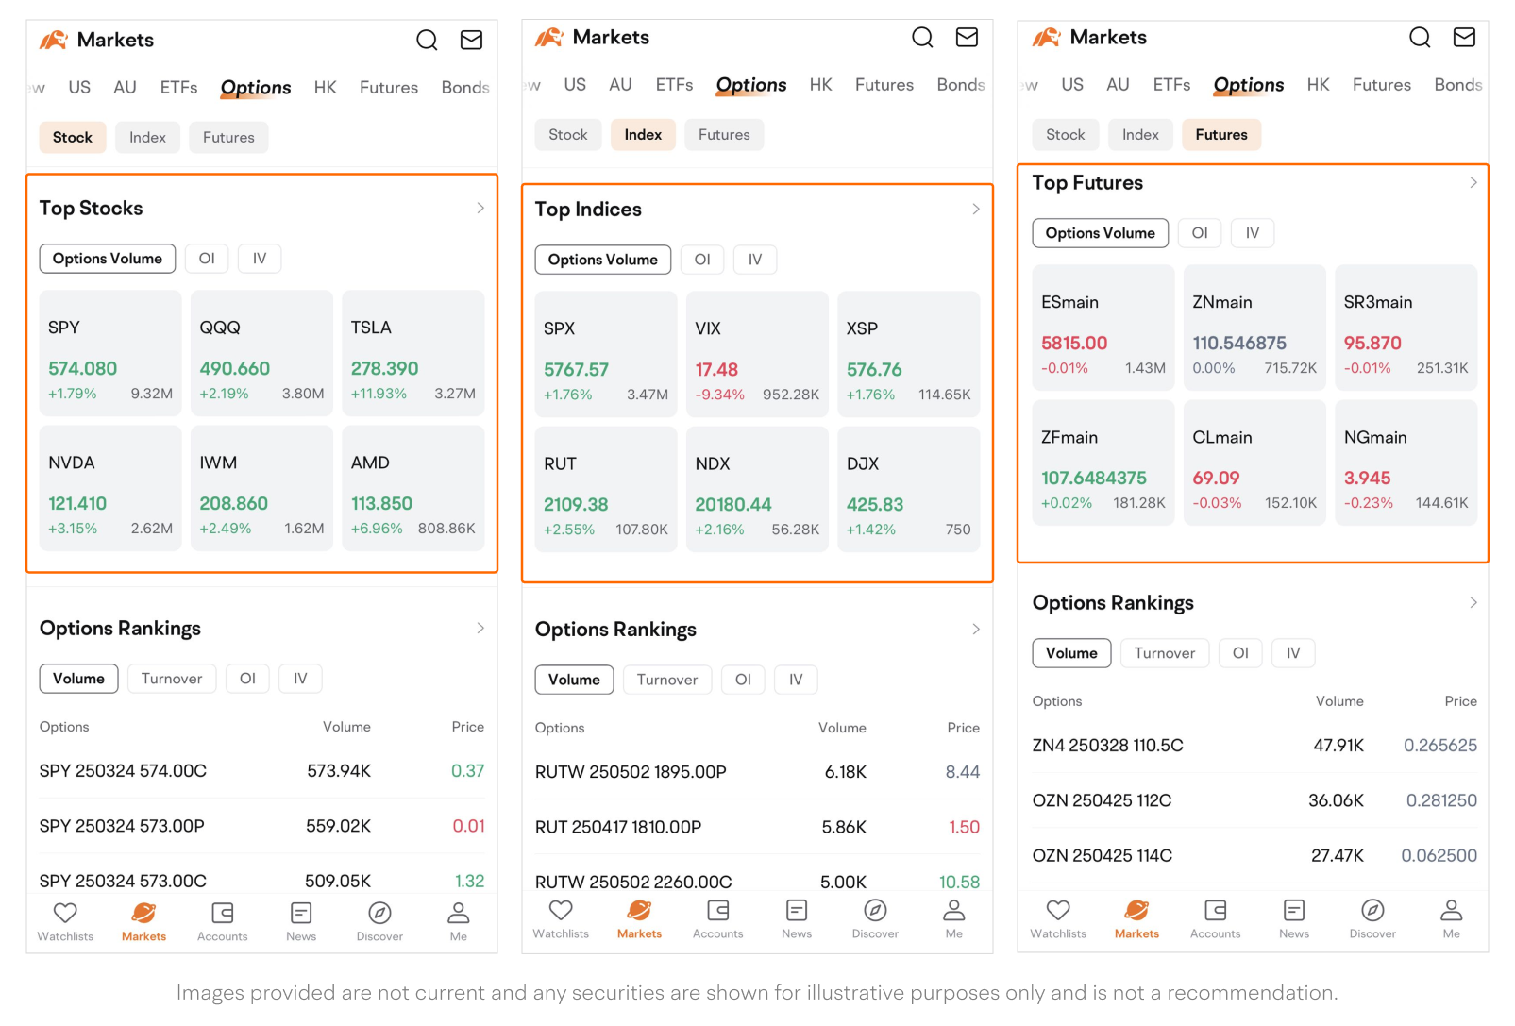Switch to the Index sub-tab on the Top Stocks screen
Screen dimensions: 1515x1026
pyautogui.click(x=147, y=138)
